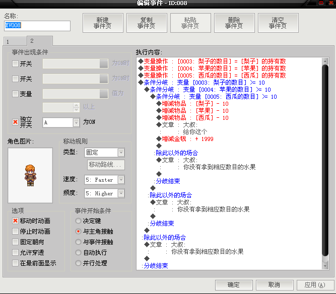Check the 停止时动画 option
Viewport: 336px width, 294px height.
click(x=15, y=231)
